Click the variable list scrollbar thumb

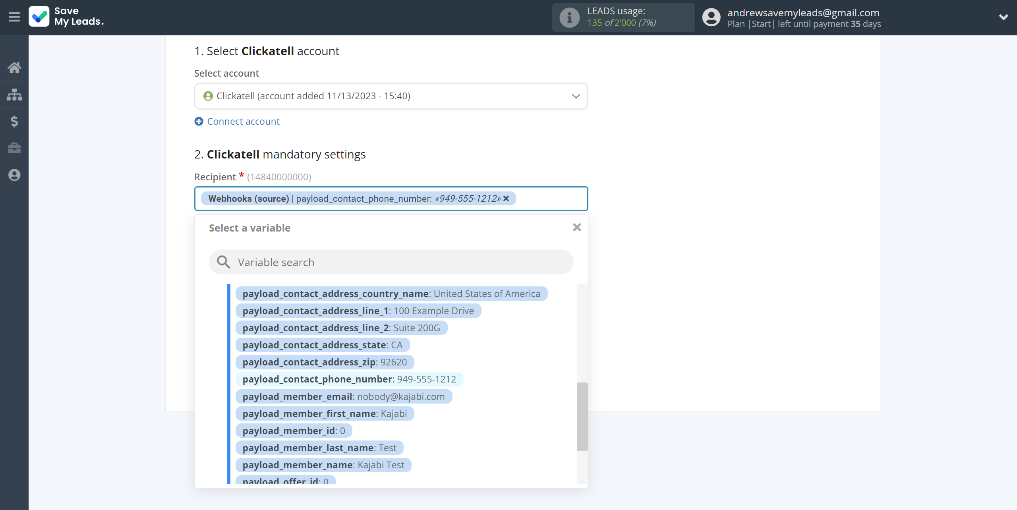582,417
